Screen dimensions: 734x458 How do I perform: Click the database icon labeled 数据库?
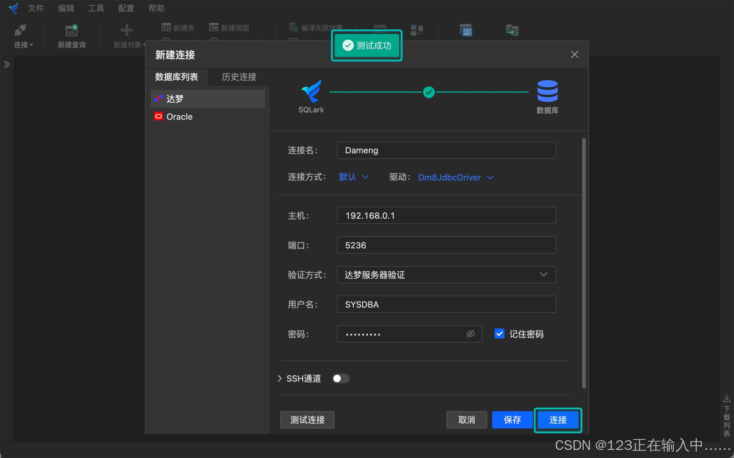[x=547, y=92]
